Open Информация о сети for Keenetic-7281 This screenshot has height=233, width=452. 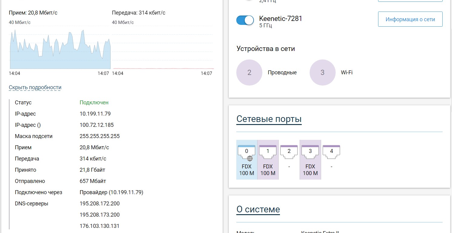410,19
